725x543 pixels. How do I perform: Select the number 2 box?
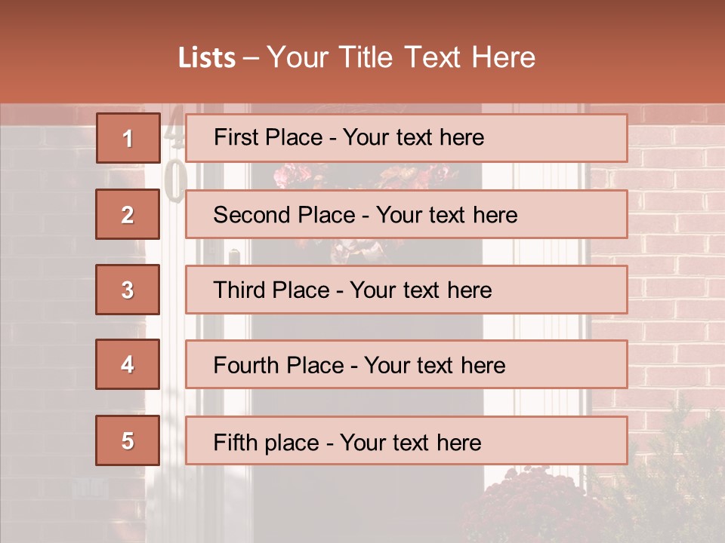[x=128, y=214]
